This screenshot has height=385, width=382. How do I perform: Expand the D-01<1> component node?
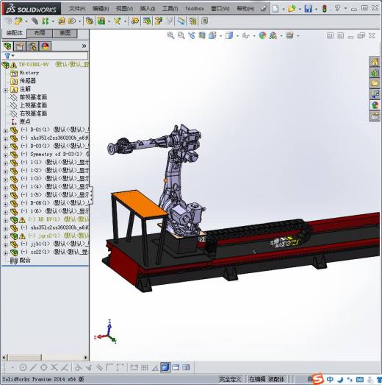[x=5, y=130]
